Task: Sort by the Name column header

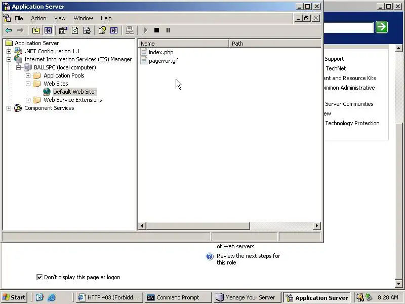Action: pyautogui.click(x=184, y=44)
